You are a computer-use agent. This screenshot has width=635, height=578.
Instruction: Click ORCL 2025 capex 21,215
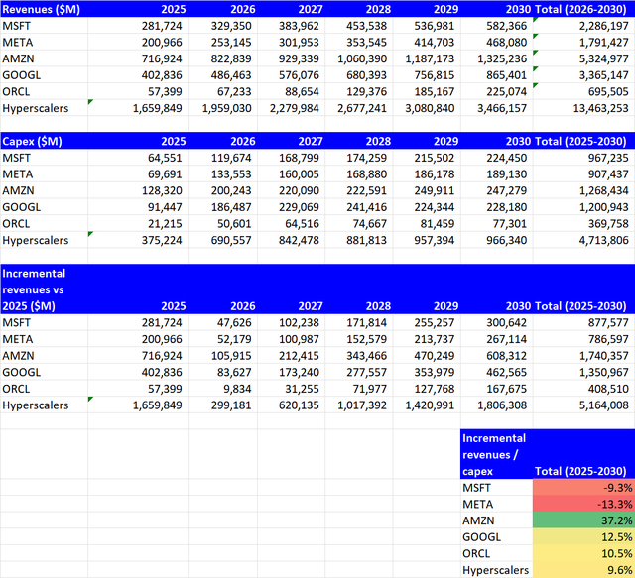(138, 224)
